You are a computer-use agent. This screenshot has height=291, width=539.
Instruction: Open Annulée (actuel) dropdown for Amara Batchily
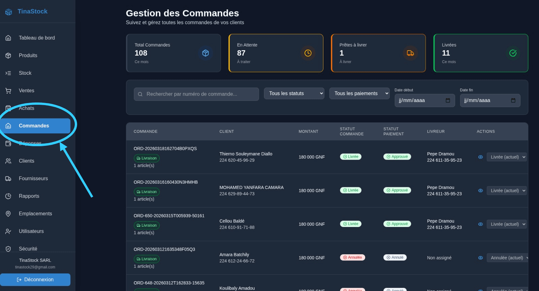coord(507,258)
